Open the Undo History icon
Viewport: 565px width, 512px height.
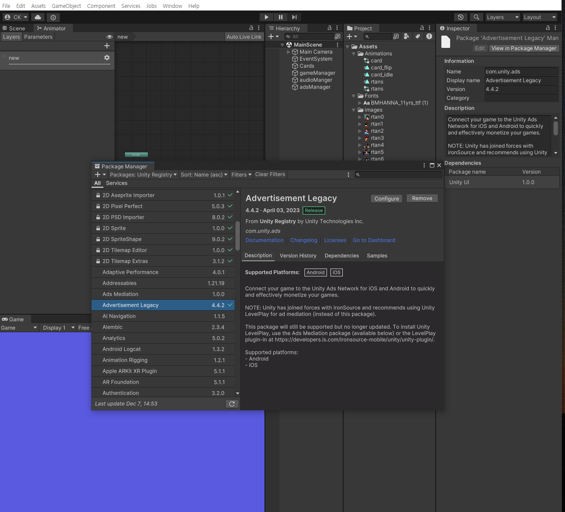point(461,17)
